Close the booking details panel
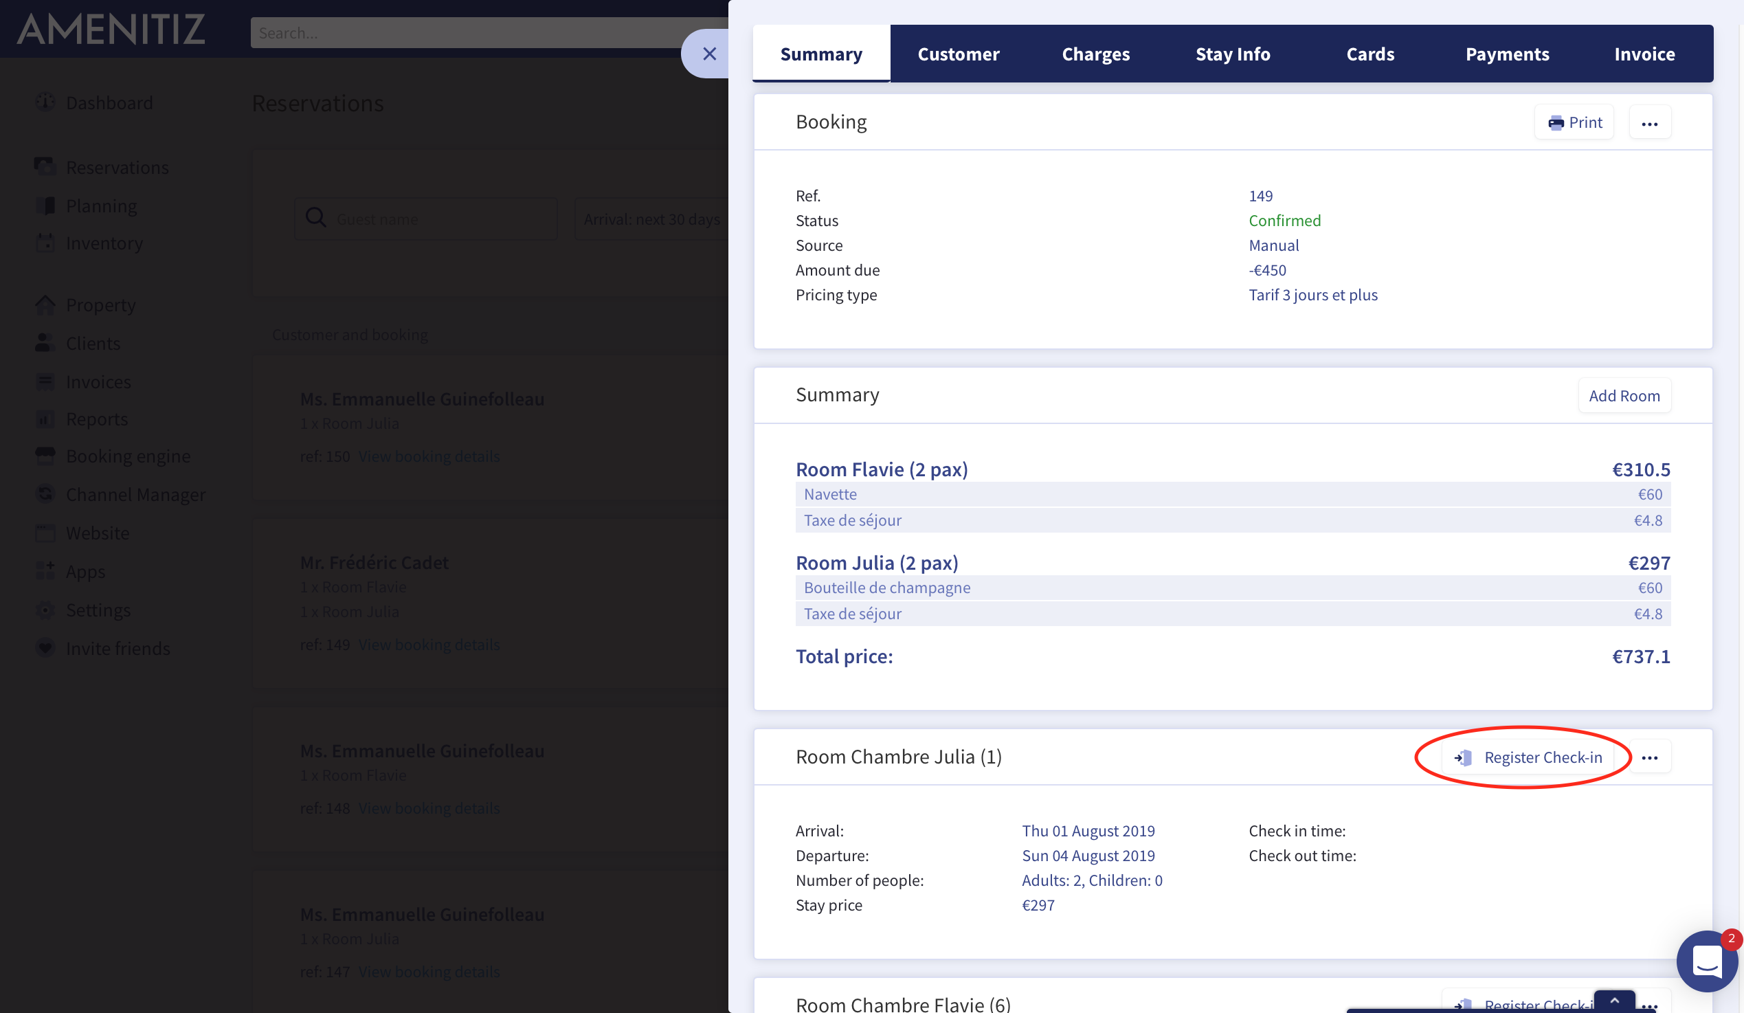This screenshot has height=1013, width=1744. click(708, 54)
